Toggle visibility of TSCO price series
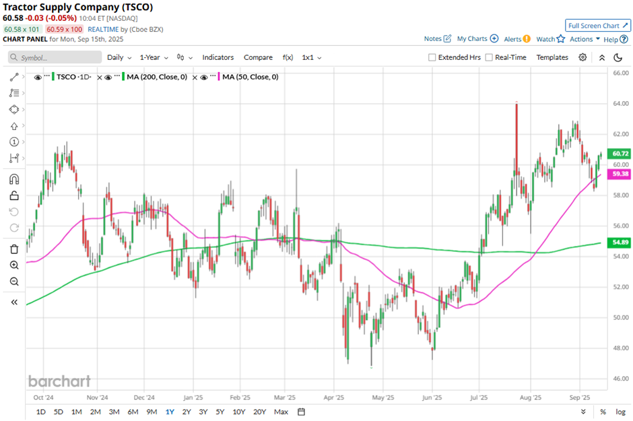Screen dimensions: 633x421 (38, 77)
